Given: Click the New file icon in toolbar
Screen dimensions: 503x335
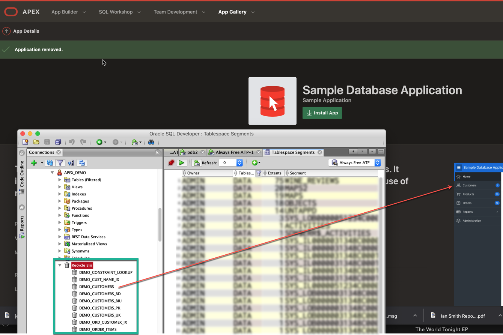Looking at the screenshot, I should pos(26,142).
